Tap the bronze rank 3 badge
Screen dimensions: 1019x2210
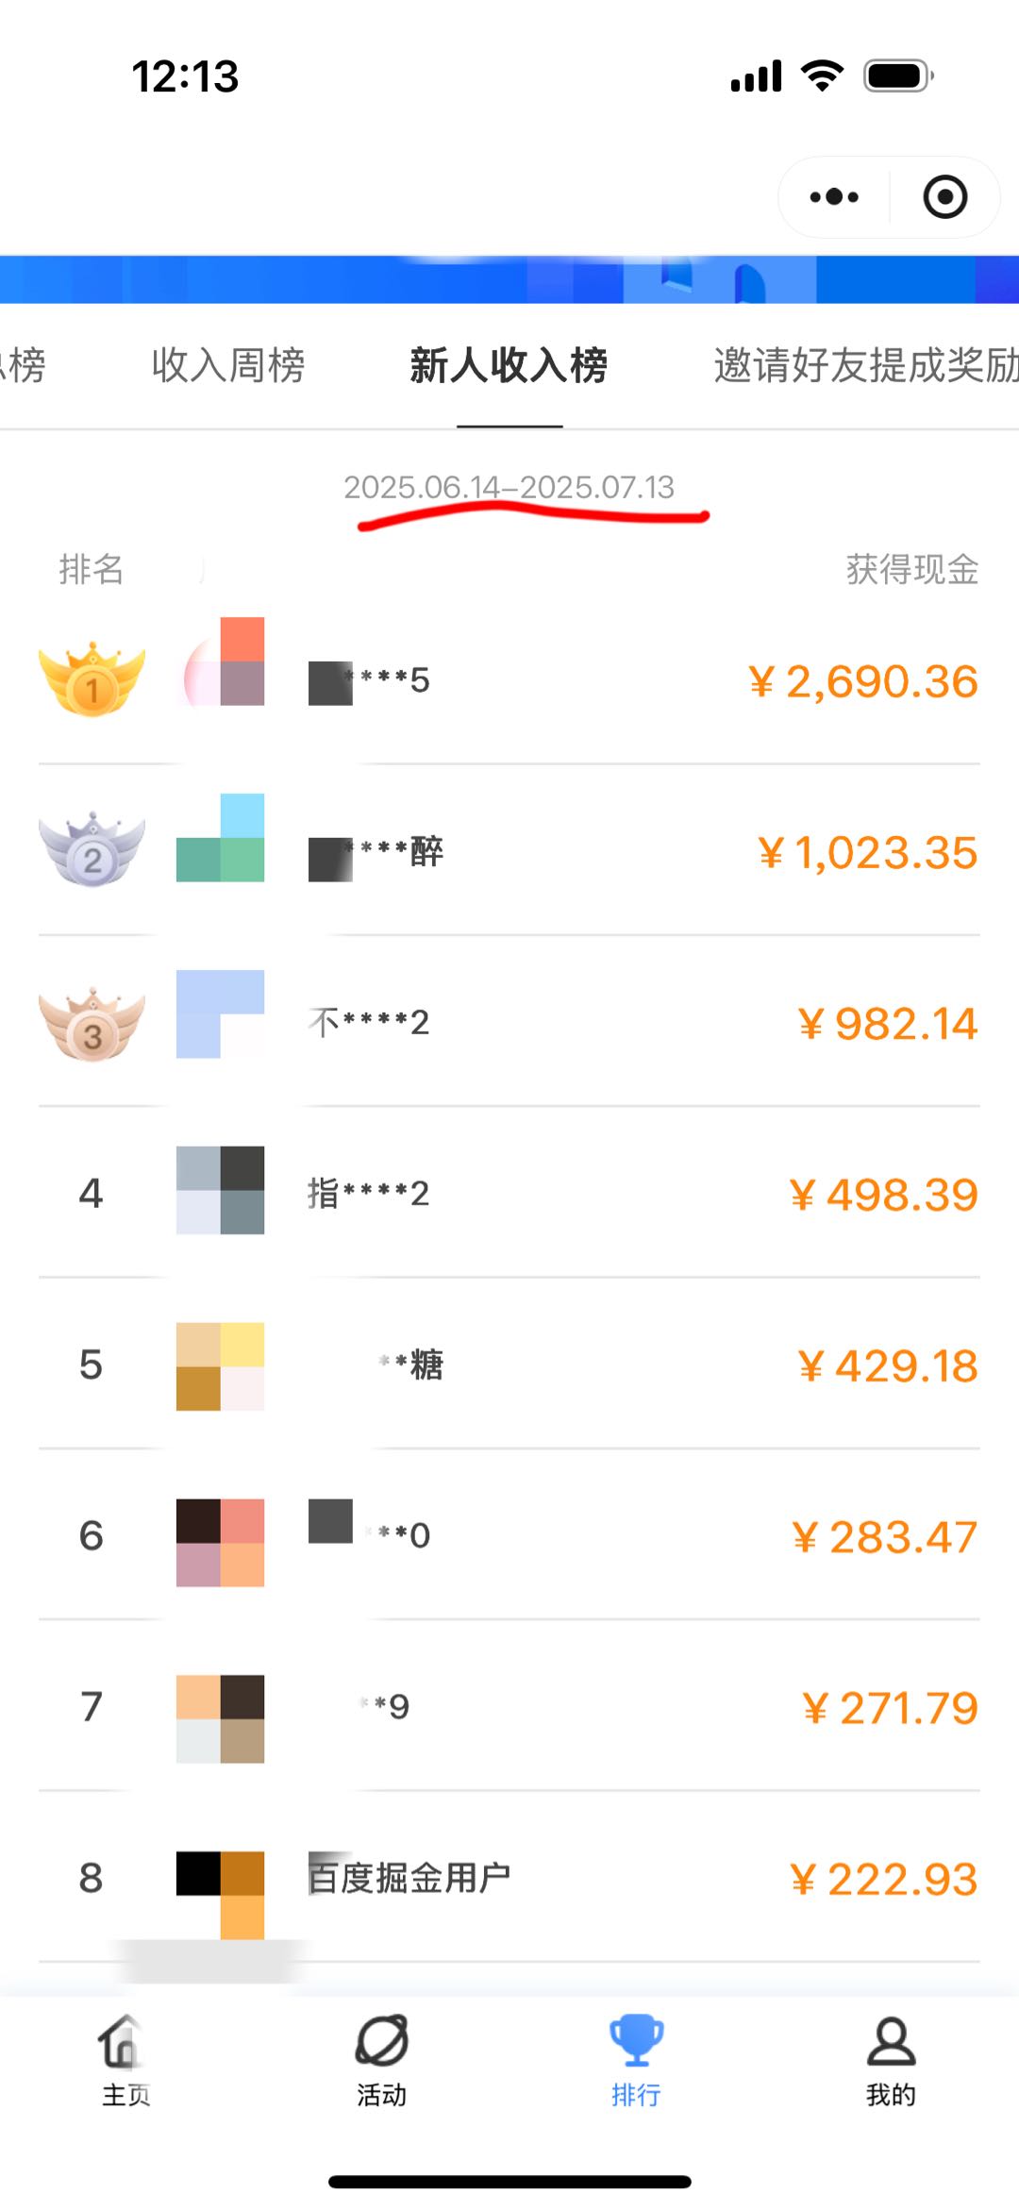click(x=92, y=1024)
